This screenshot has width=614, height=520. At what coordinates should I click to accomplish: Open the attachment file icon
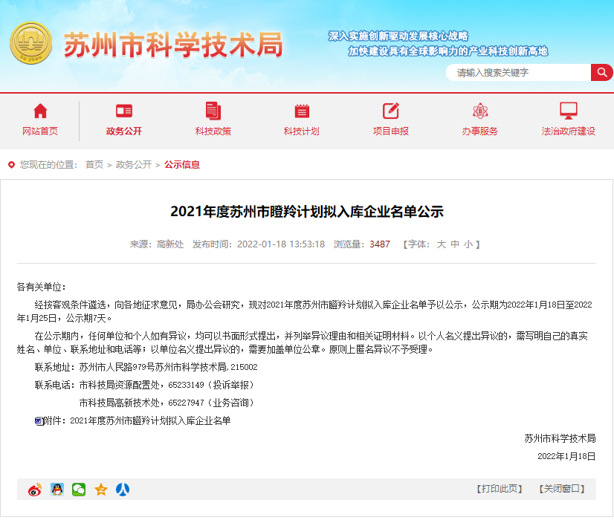pos(39,420)
